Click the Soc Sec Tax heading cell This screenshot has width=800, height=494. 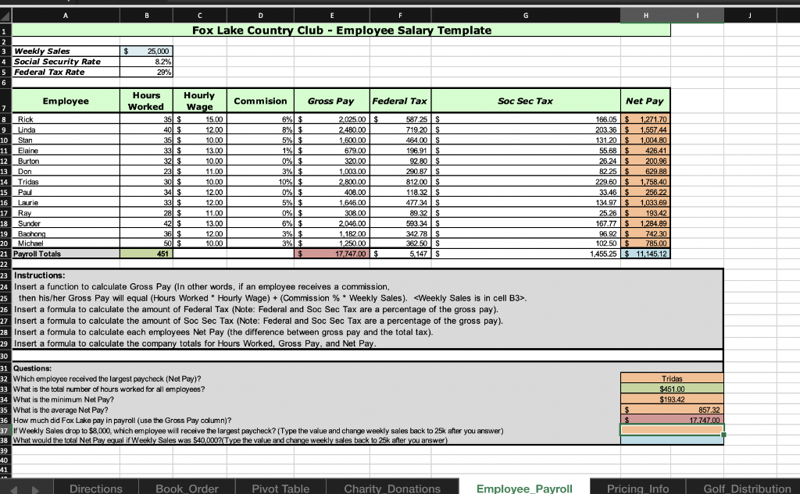(x=526, y=101)
